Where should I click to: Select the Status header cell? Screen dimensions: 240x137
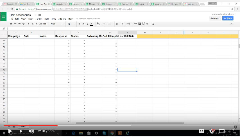click(x=78, y=36)
